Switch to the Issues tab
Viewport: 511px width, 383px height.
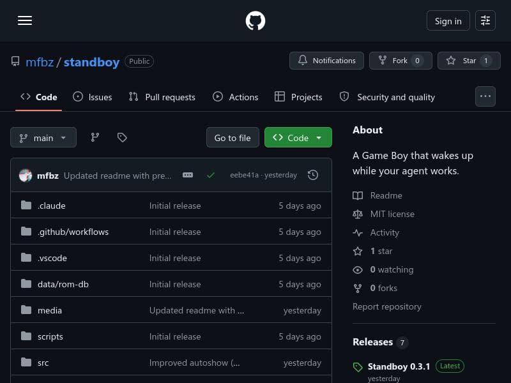pyautogui.click(x=92, y=97)
